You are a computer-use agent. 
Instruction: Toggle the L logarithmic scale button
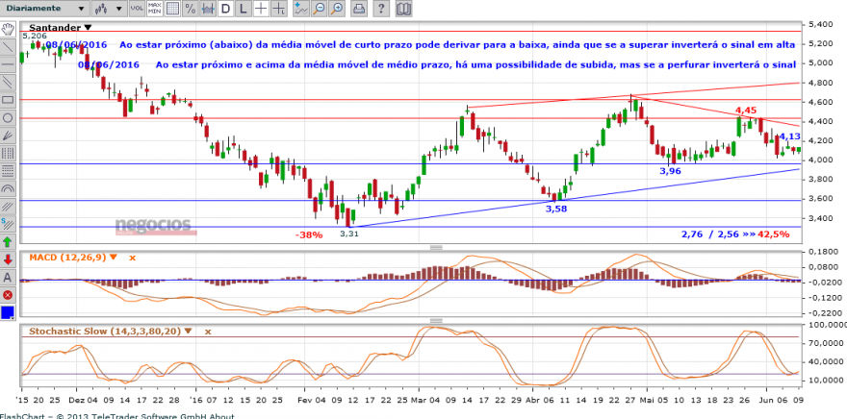[244, 8]
